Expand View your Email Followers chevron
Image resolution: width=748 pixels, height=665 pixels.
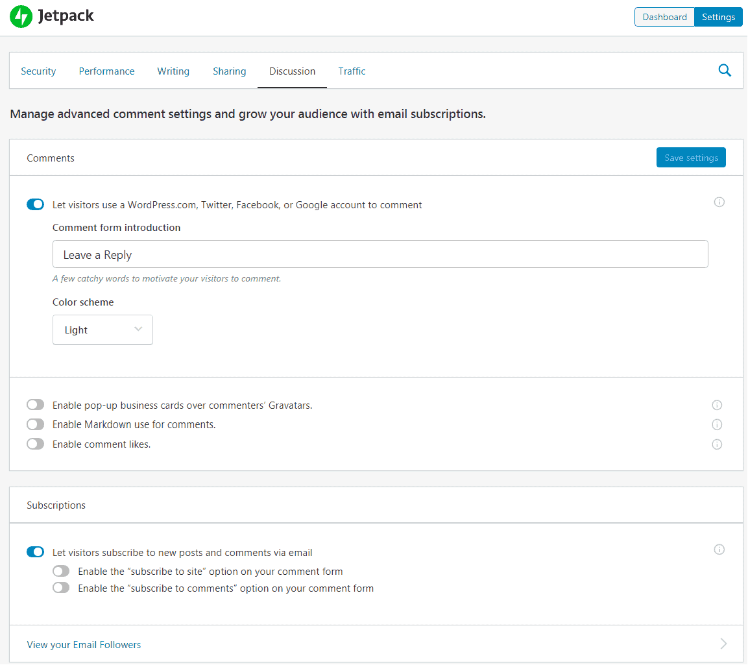tap(723, 644)
